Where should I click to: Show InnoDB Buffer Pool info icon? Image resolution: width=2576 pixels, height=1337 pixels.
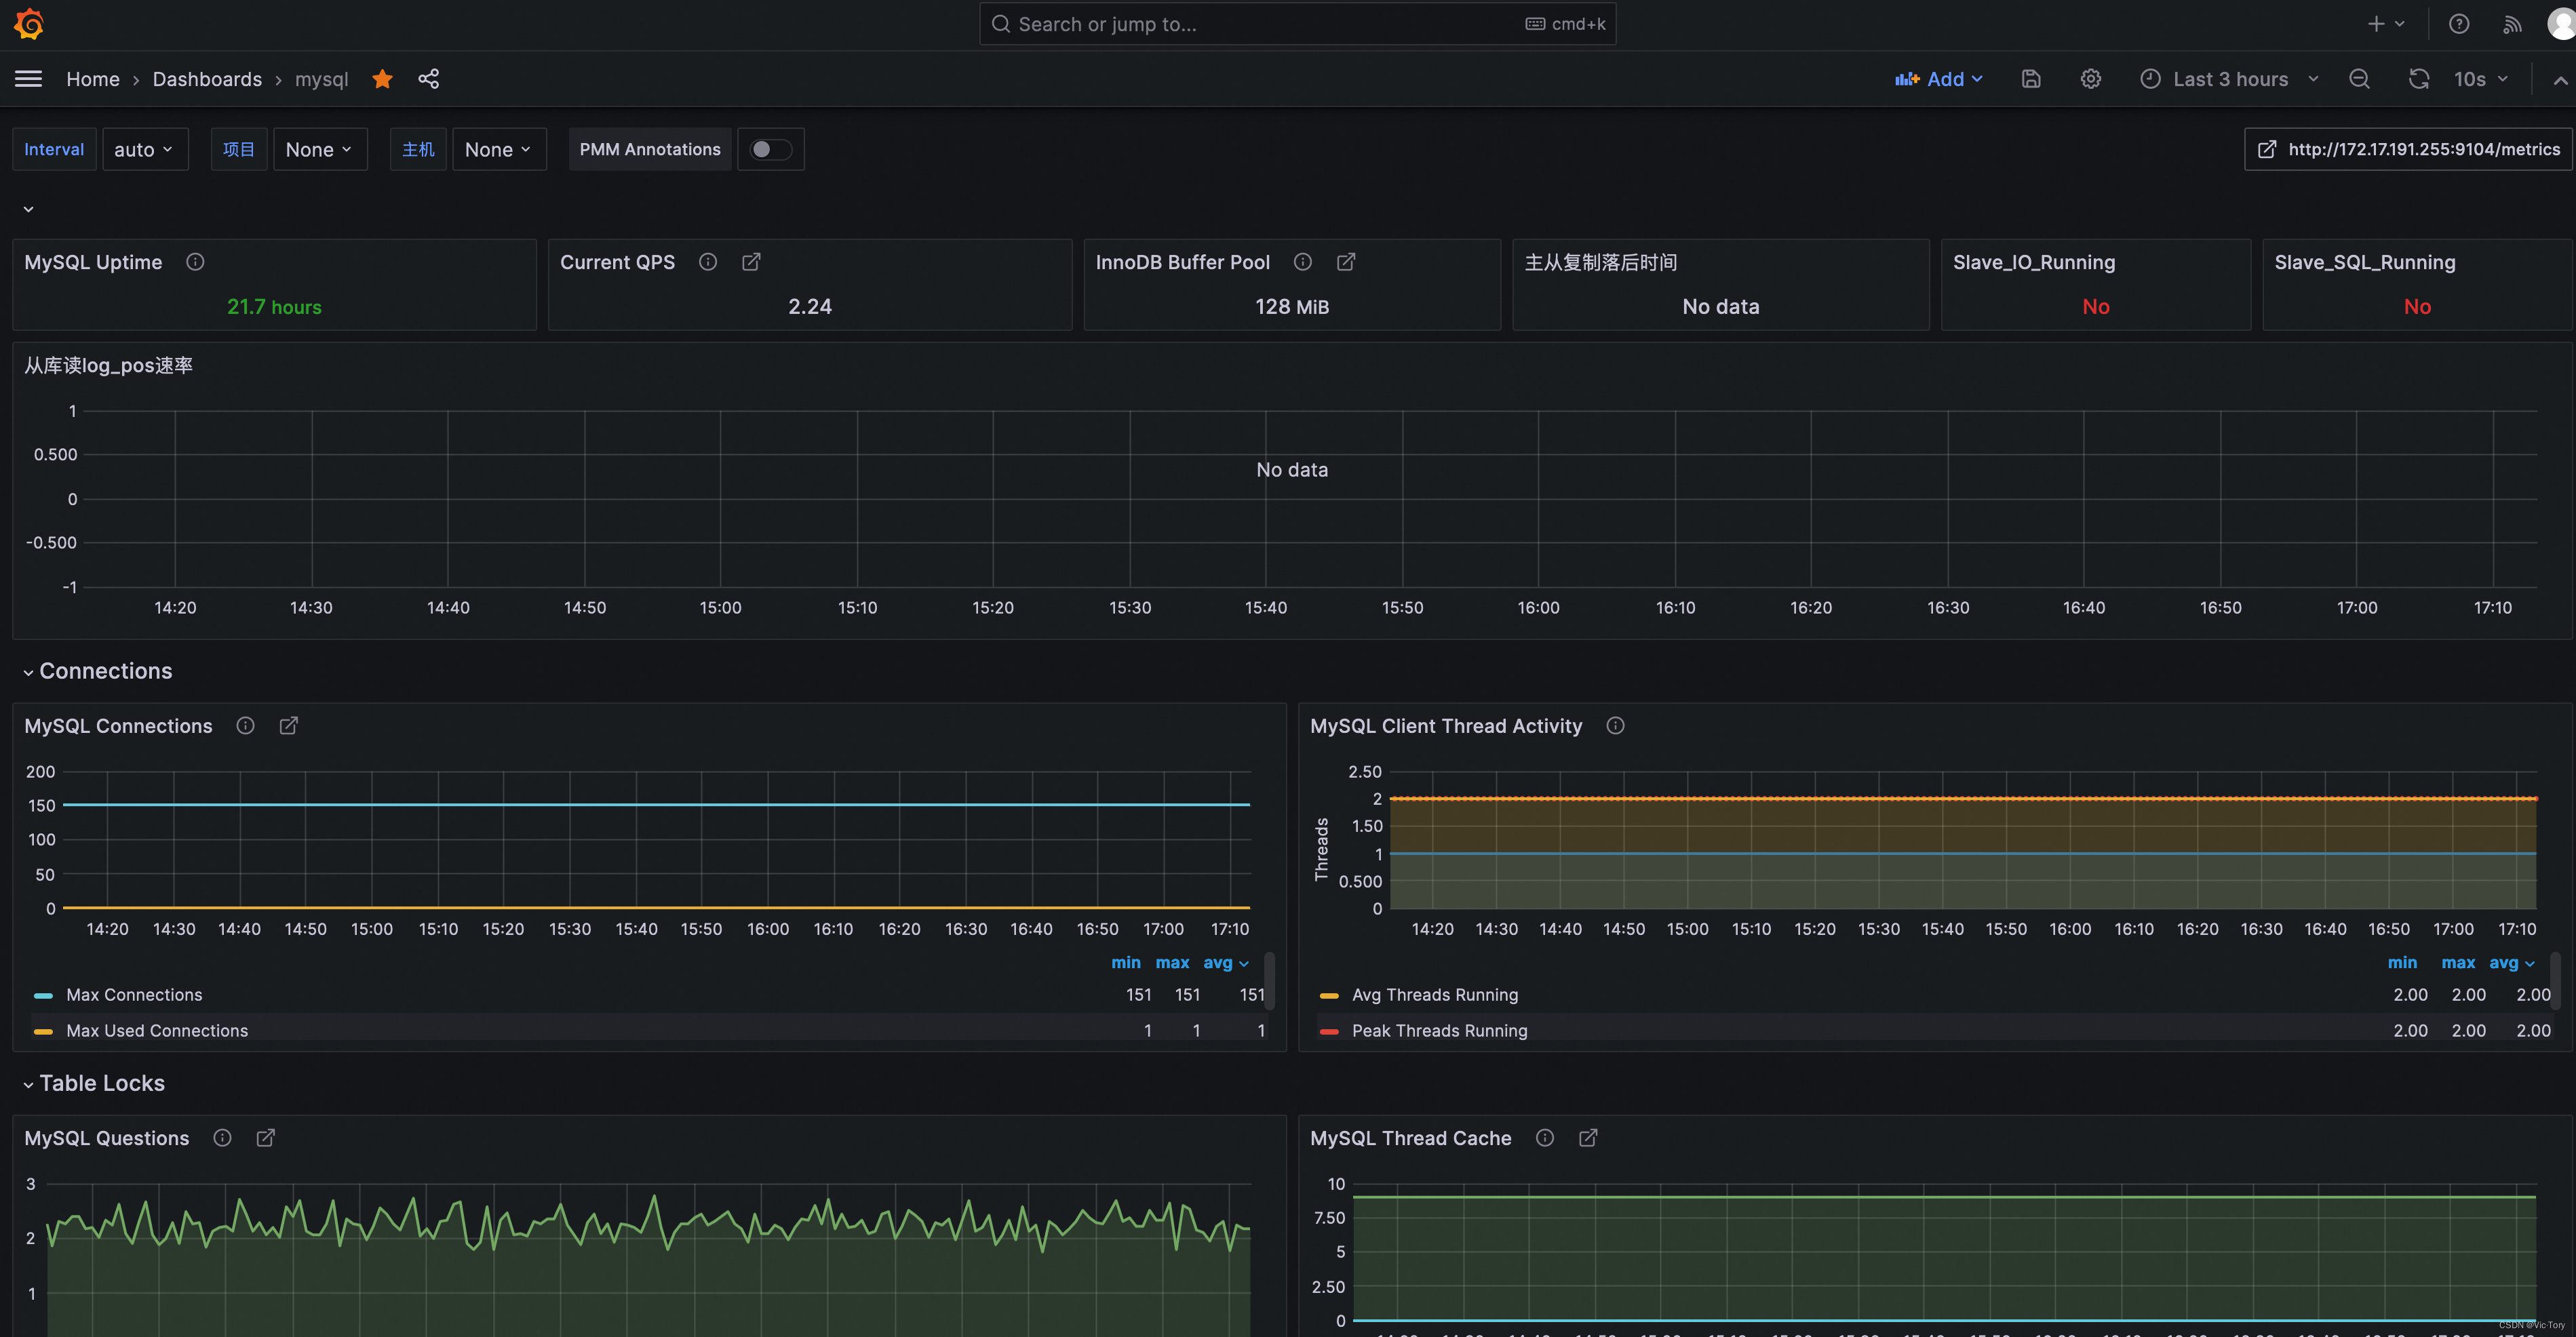1303,262
